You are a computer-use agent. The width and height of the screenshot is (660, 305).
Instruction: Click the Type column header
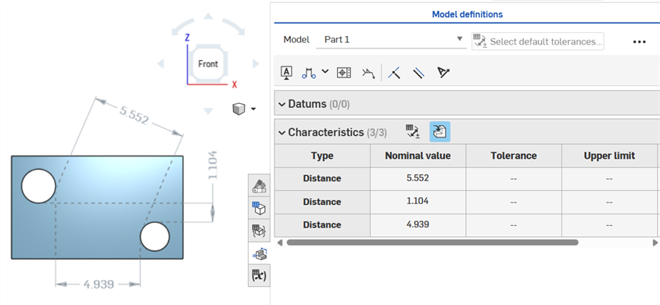point(322,156)
